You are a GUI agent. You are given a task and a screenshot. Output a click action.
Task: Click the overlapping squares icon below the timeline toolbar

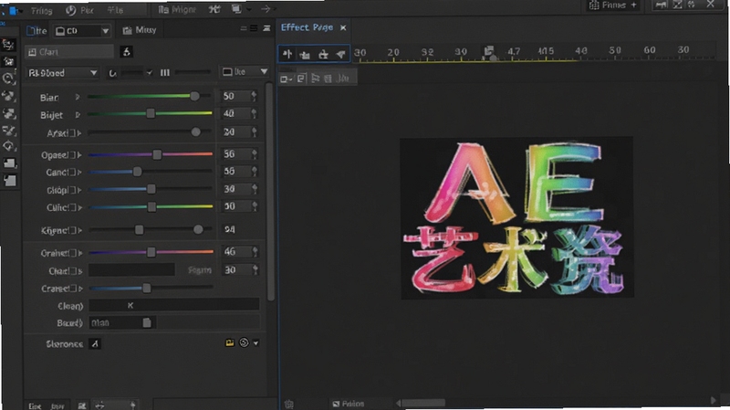(x=301, y=79)
